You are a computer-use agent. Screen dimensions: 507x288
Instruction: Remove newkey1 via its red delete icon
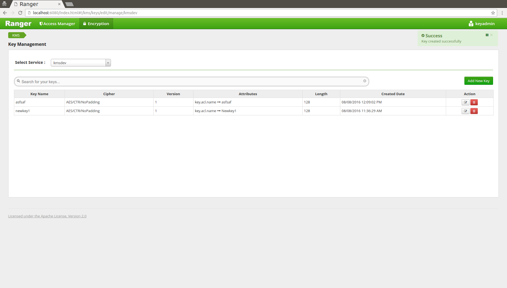coord(474,111)
